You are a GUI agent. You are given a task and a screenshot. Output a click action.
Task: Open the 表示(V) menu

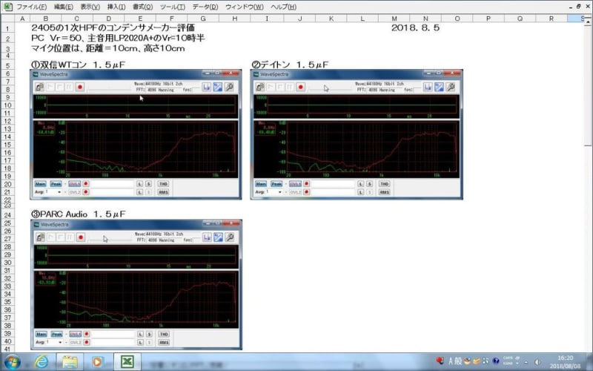pos(90,7)
